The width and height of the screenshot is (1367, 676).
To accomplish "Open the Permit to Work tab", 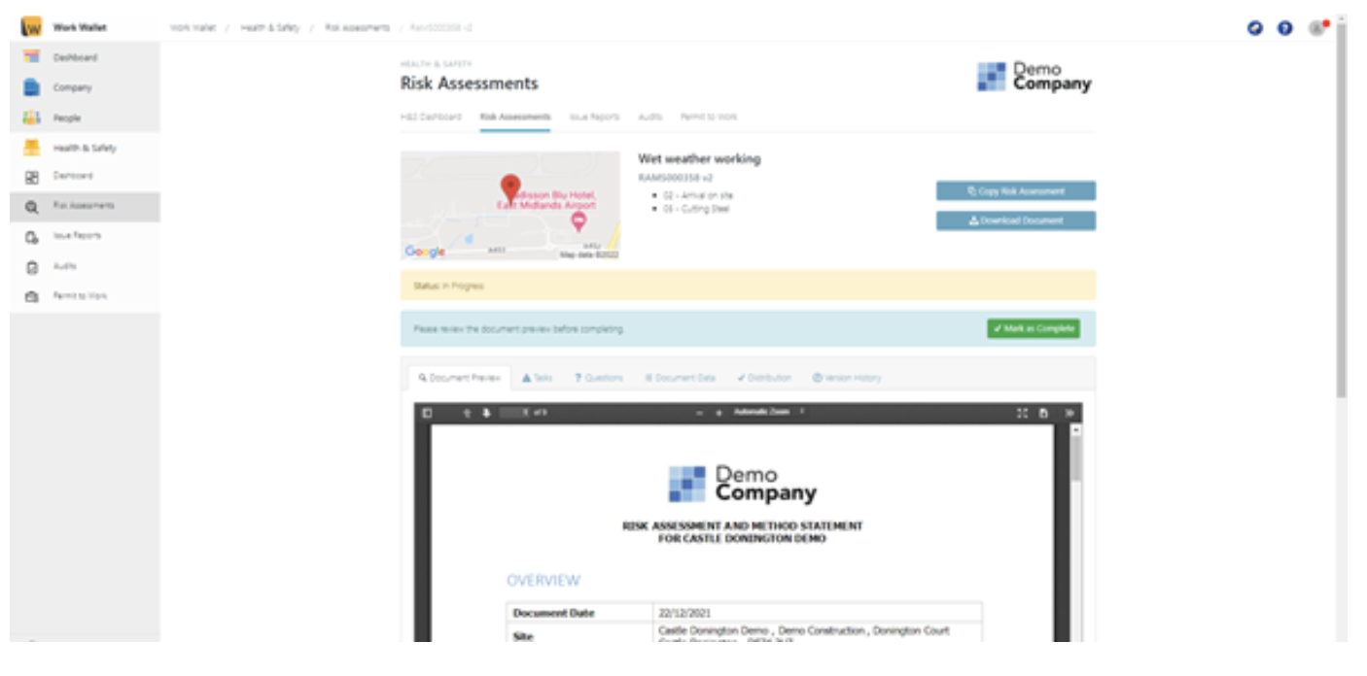I will [x=709, y=117].
